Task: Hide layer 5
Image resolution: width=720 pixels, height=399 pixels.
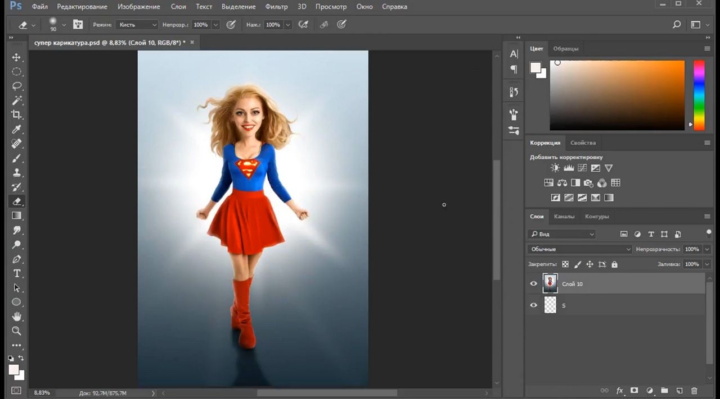Action: point(534,305)
